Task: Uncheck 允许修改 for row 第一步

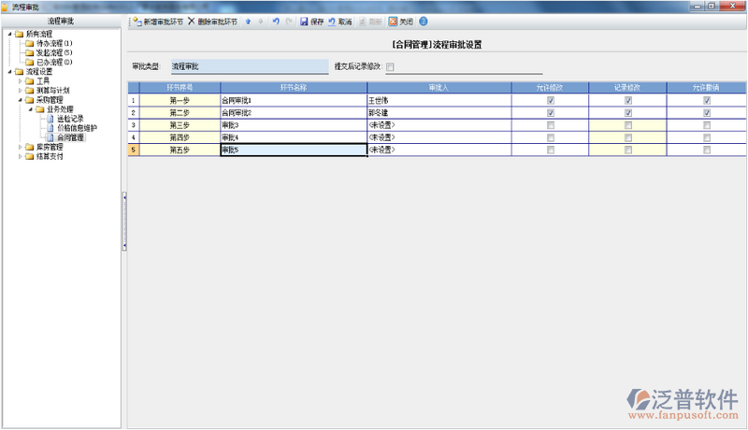Action: pyautogui.click(x=550, y=100)
